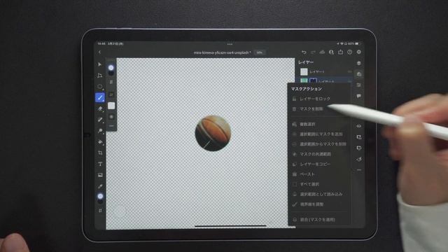Image resolution: width=448 pixels, height=252 pixels.
Task: Tap brush size preview in tool options
Action: point(111,68)
